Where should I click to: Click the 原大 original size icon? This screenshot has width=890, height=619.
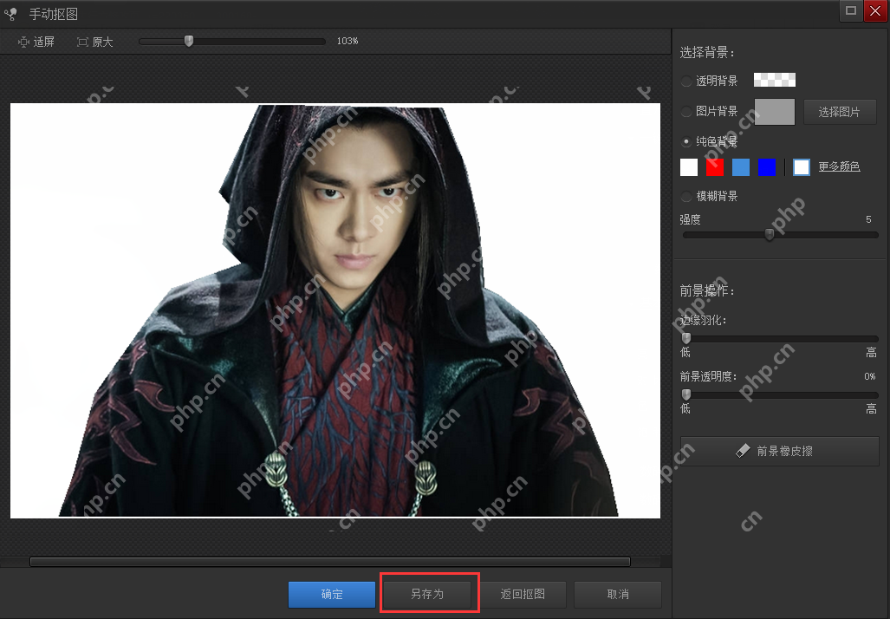click(x=82, y=42)
